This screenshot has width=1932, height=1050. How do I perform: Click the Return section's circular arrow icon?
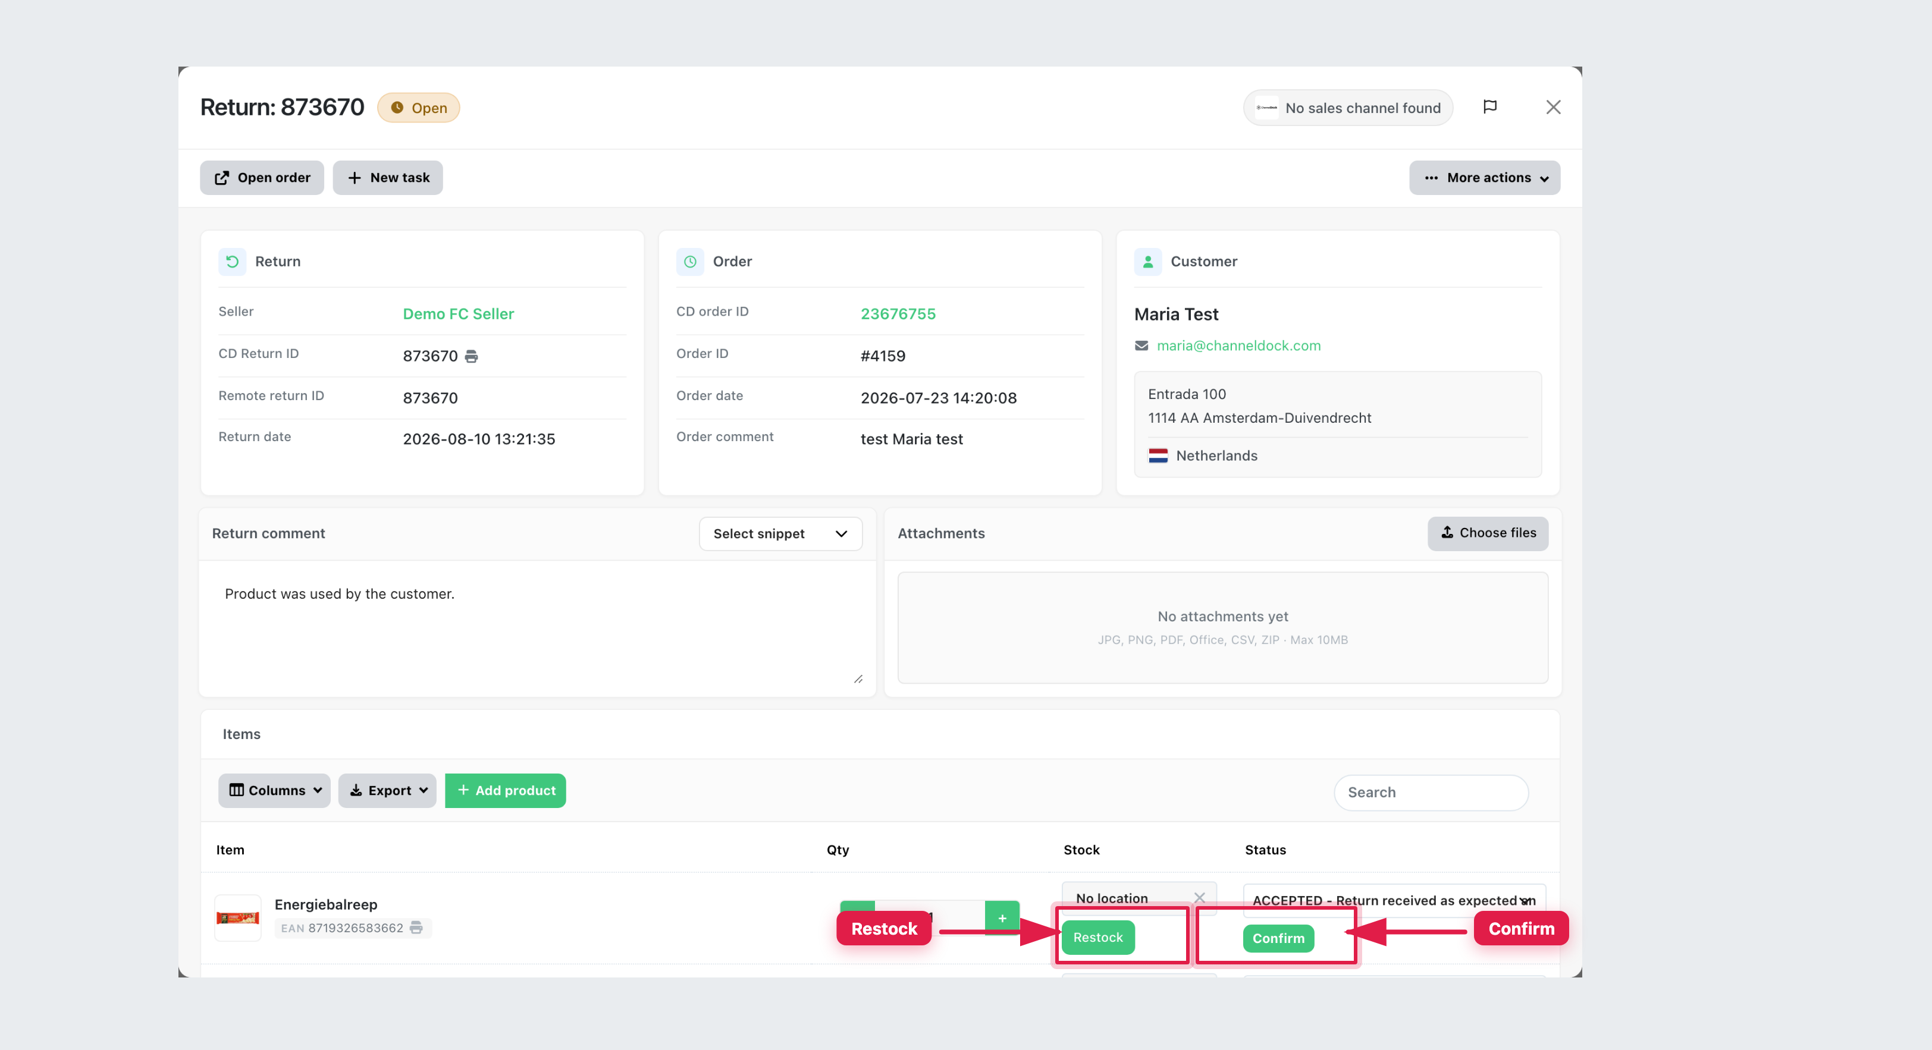coord(233,262)
